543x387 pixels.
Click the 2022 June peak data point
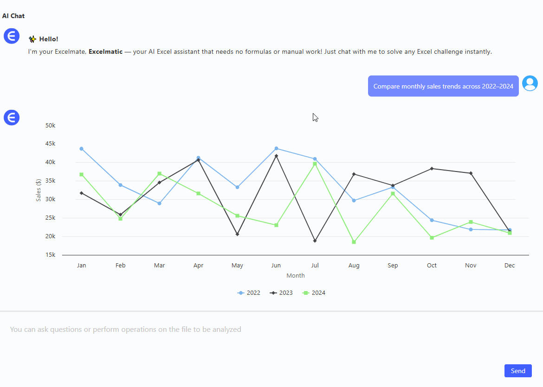276,148
